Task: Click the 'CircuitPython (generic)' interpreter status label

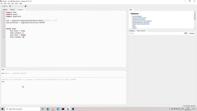Action: coord(189,106)
